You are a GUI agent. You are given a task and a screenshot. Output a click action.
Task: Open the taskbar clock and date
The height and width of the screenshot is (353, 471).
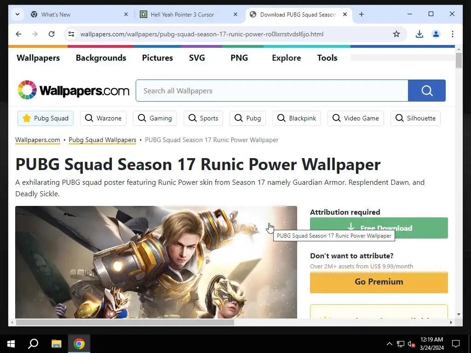pos(431,344)
